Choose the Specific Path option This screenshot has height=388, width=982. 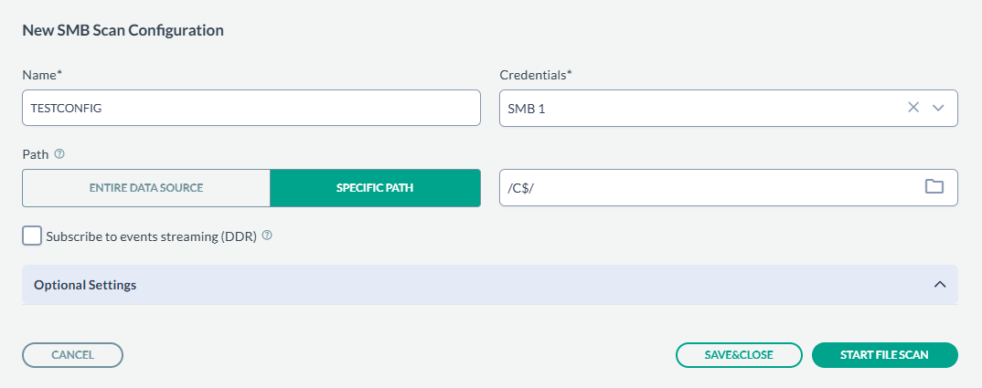pyautogui.click(x=375, y=188)
